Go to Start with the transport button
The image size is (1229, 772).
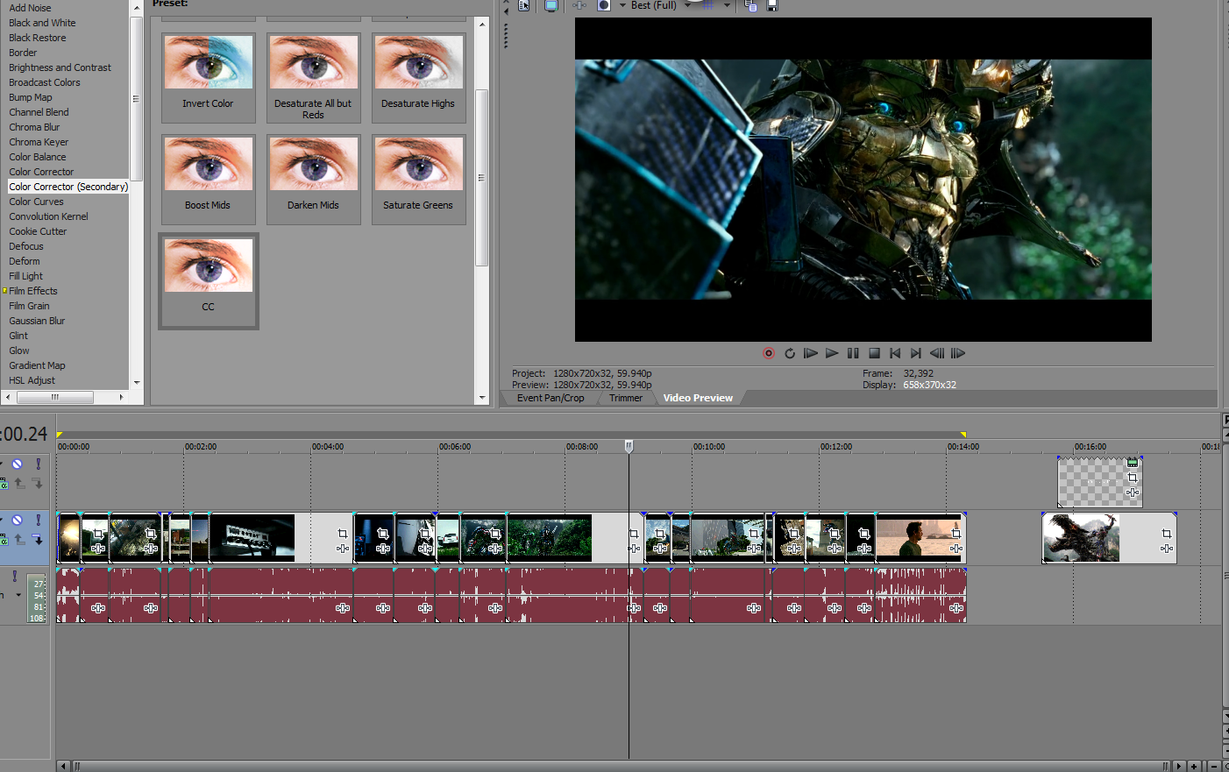click(x=895, y=353)
